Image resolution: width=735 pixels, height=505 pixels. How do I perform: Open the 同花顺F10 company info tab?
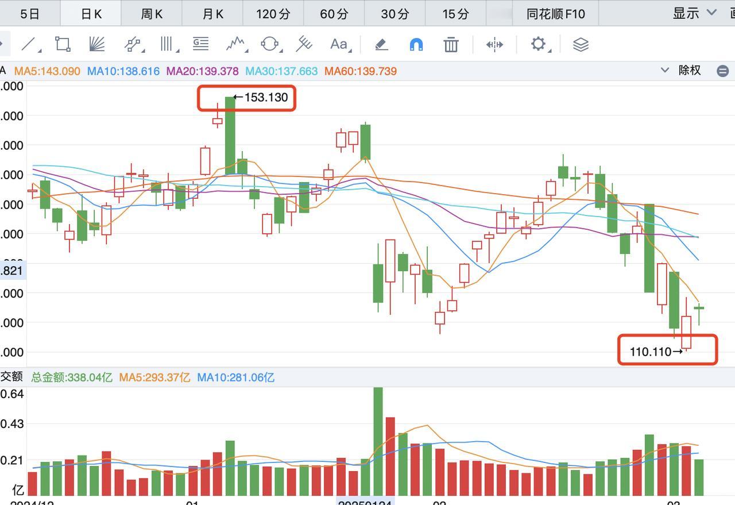(556, 13)
